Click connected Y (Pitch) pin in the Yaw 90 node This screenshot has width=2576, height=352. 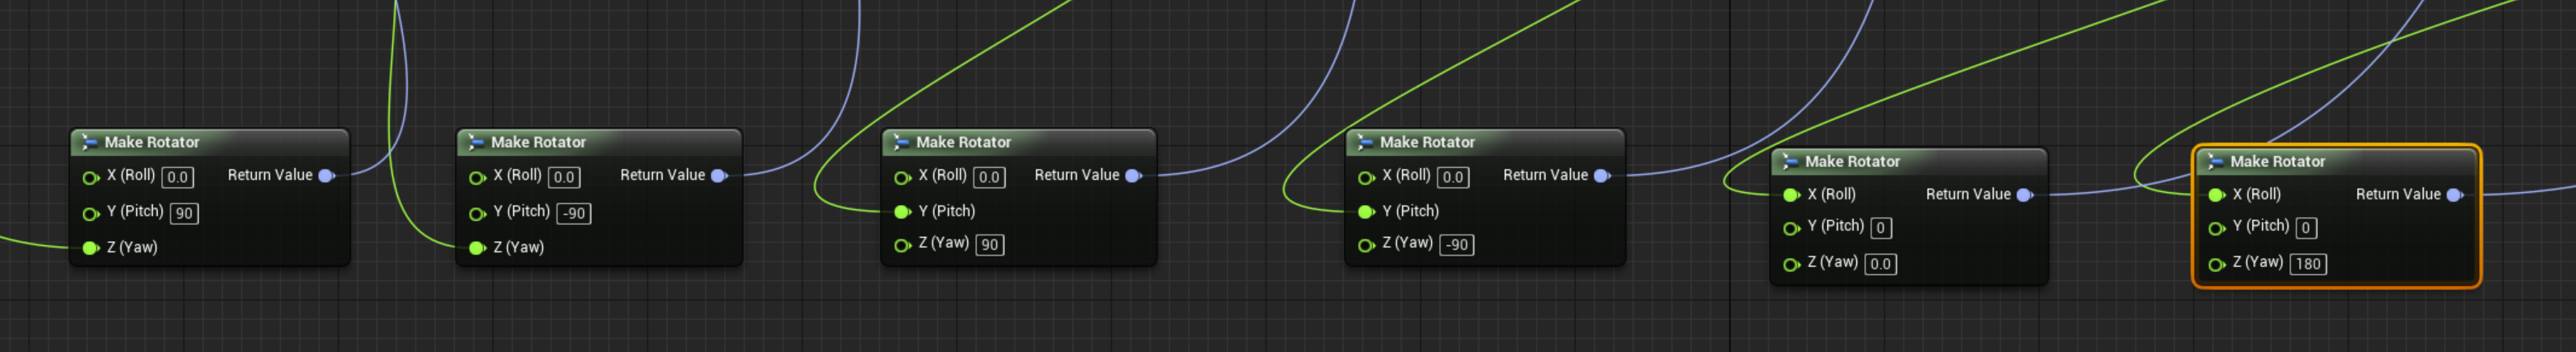902,211
